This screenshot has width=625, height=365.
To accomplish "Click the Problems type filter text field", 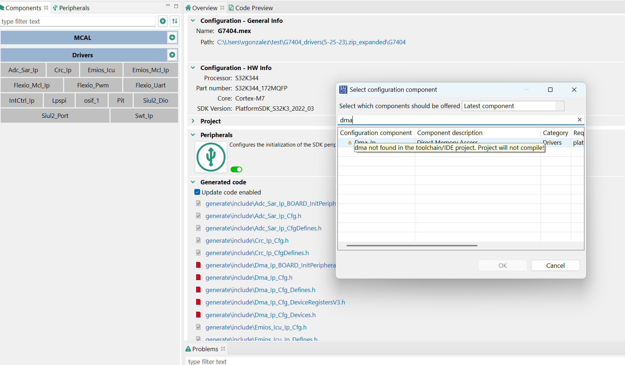I will pos(405,361).
